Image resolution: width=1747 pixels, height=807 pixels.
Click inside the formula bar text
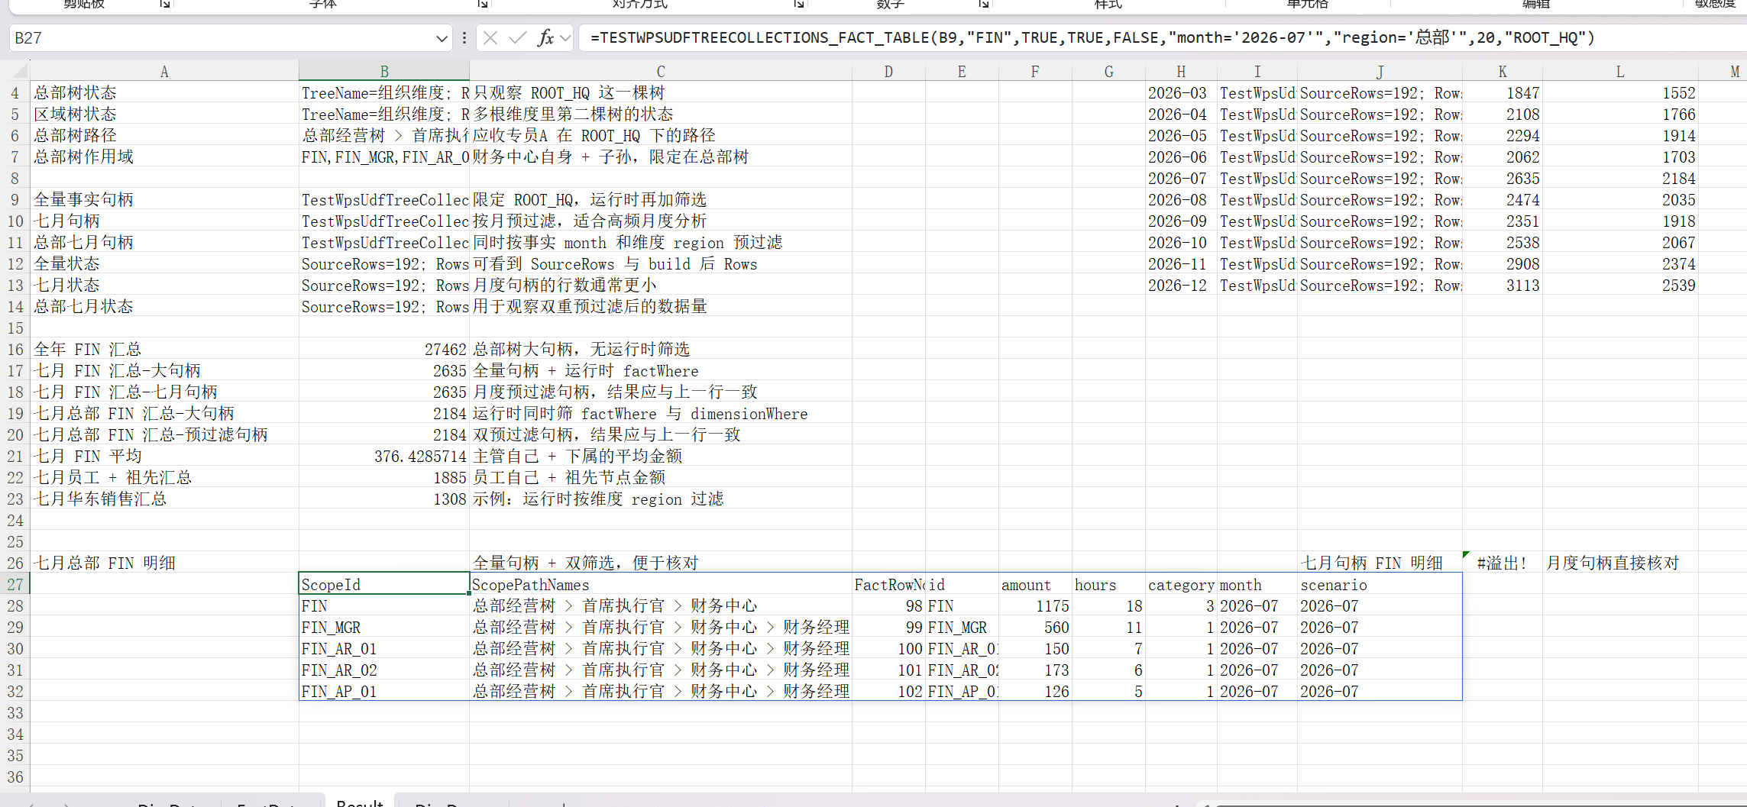(1092, 37)
